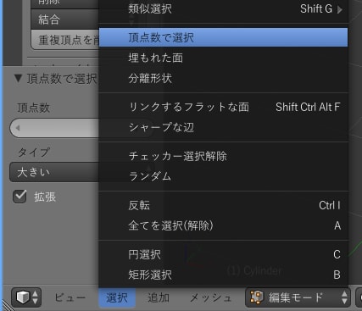Image resolution: width=362 pixels, height=311 pixels.
Task: Open the 類似選択 submenu
Action: click(x=223, y=9)
